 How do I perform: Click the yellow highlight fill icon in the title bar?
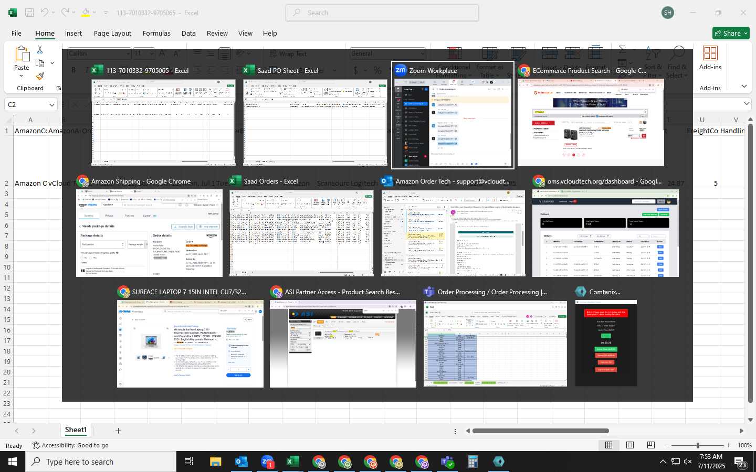[x=86, y=13]
